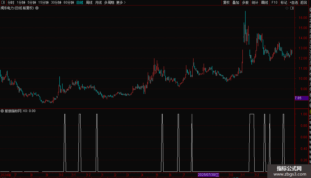The image size is (311, 178).
Task: Click the 标记 mark button
Action: click(x=284, y=2)
